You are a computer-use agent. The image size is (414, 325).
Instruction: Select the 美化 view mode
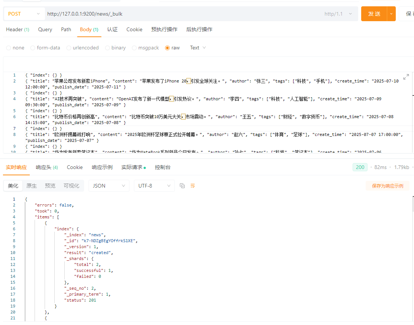[13, 186]
